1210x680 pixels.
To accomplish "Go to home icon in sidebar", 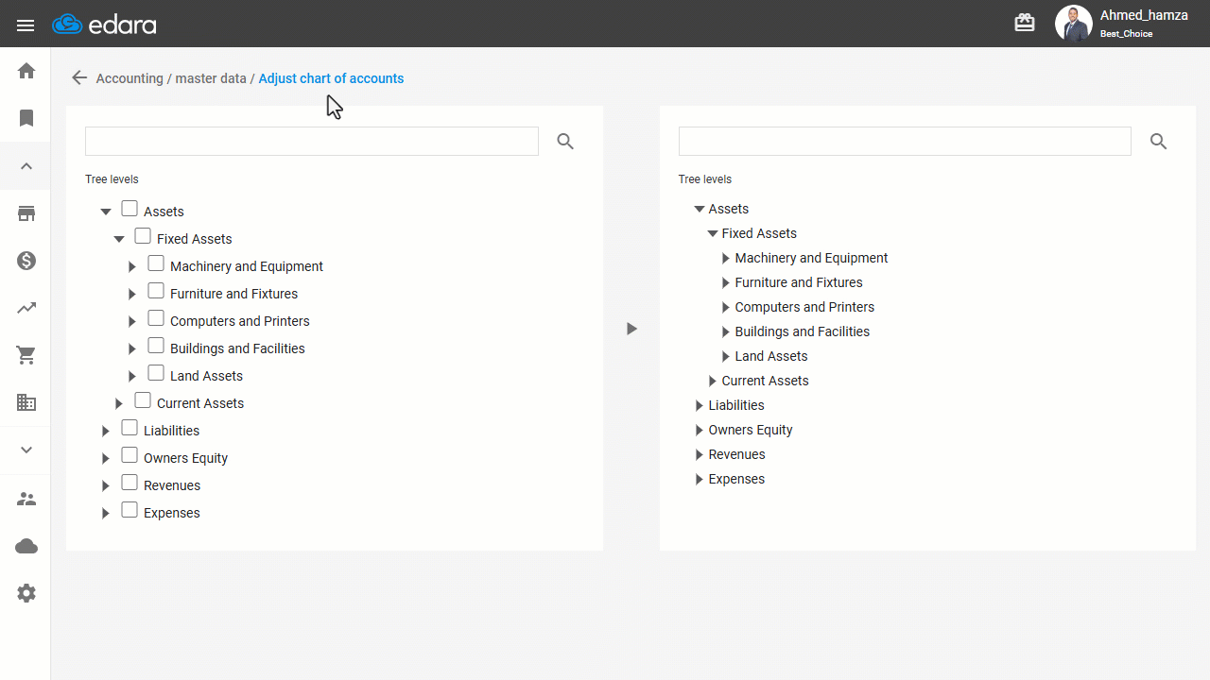I will (26, 71).
